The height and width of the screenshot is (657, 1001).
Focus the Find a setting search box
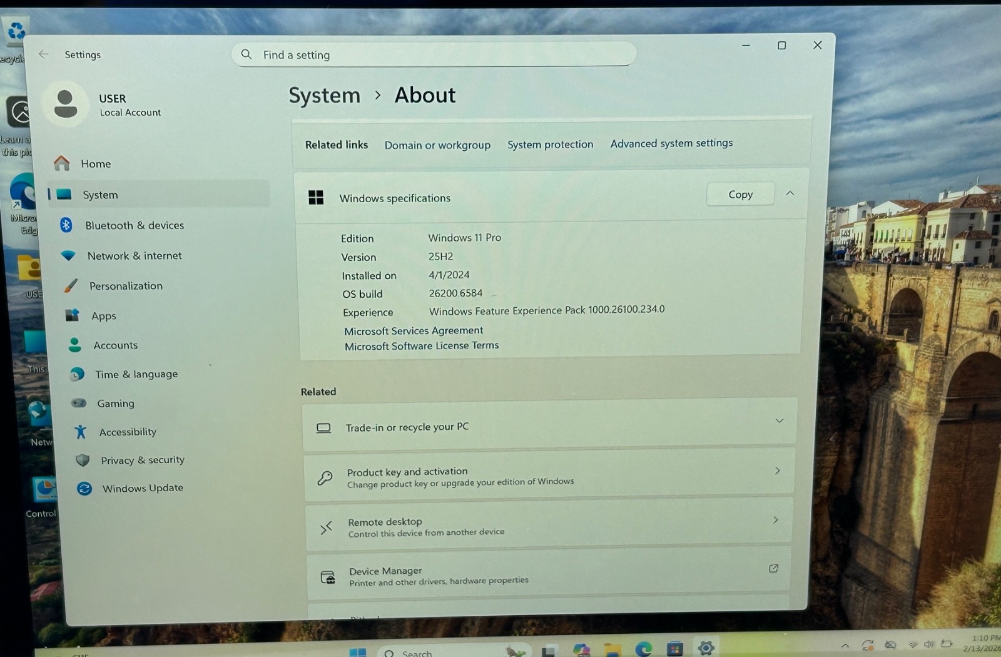434,54
